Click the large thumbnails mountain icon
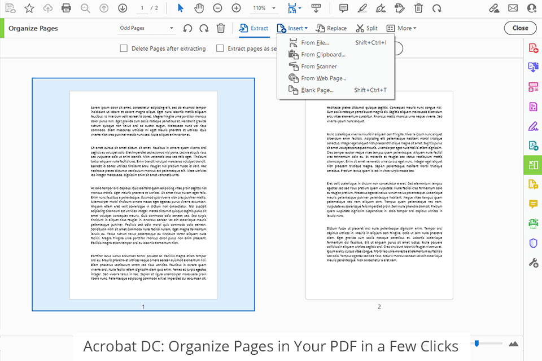 [x=514, y=344]
